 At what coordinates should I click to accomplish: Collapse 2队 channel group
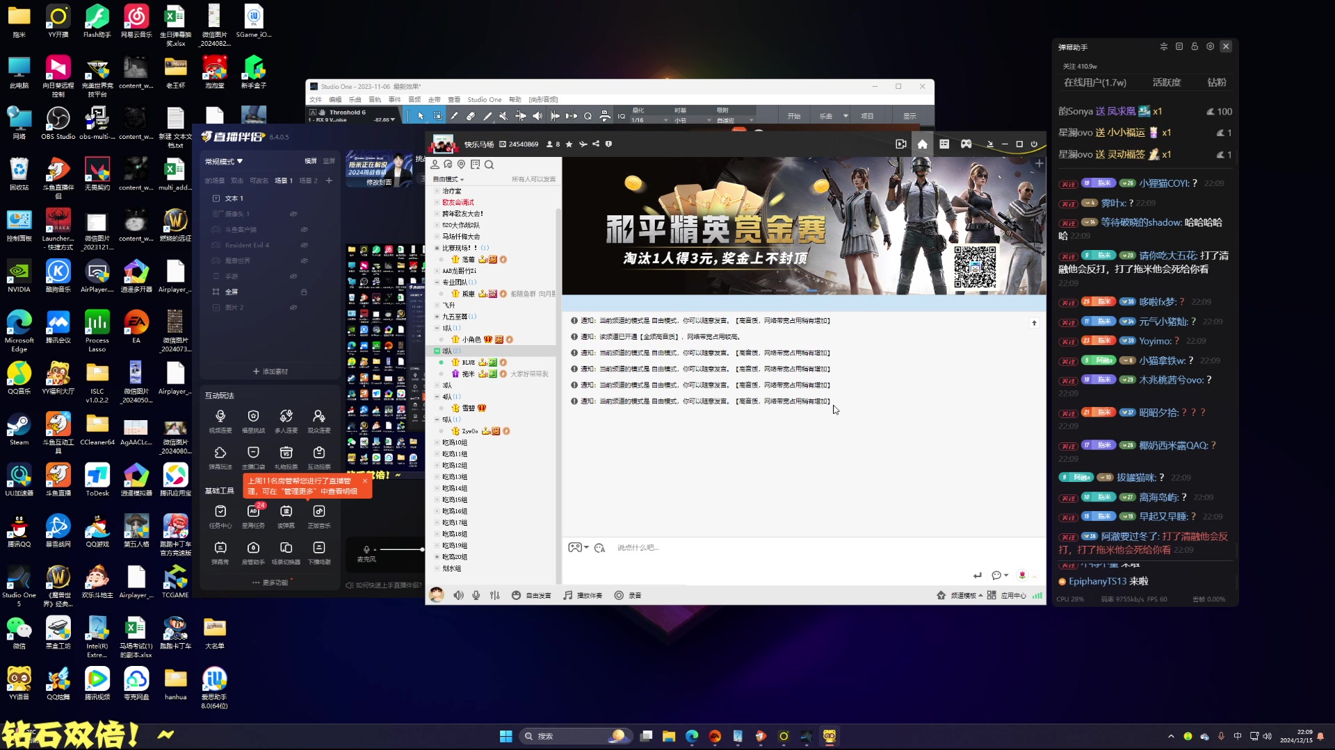click(437, 351)
